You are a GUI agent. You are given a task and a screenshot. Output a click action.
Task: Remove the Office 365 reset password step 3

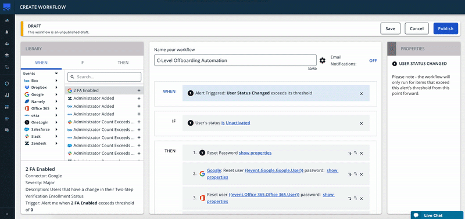coord(361,198)
